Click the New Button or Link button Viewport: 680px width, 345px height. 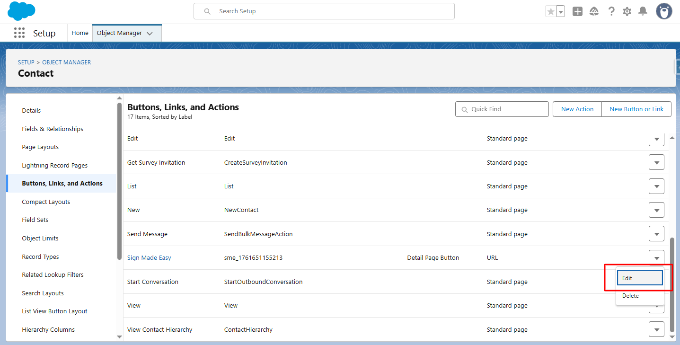click(636, 109)
